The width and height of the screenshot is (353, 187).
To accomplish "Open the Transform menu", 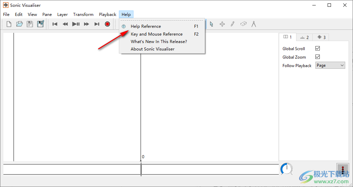I will coord(83,15).
